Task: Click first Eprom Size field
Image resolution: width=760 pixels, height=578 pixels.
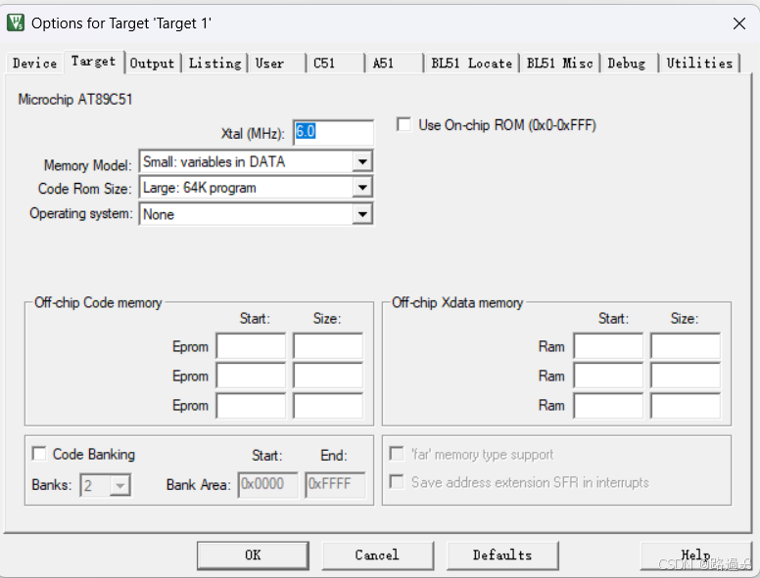Action: point(328,345)
